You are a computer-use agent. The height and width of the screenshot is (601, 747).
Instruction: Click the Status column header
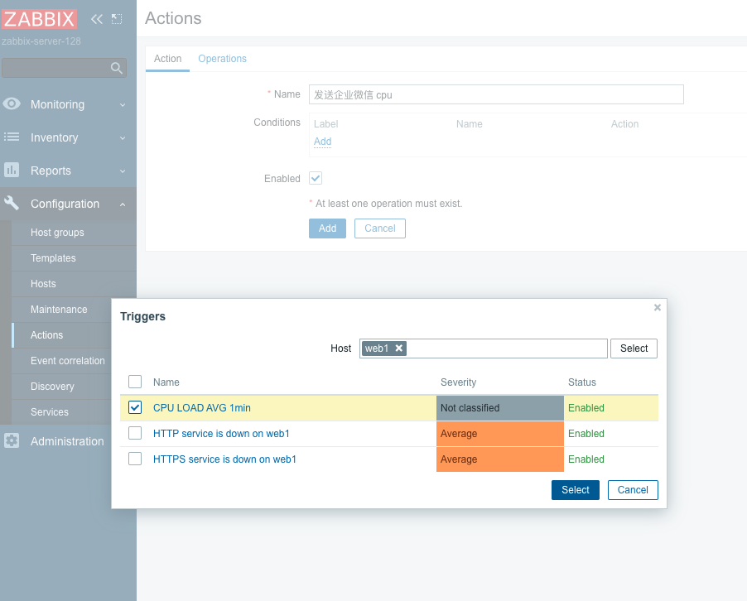581,382
